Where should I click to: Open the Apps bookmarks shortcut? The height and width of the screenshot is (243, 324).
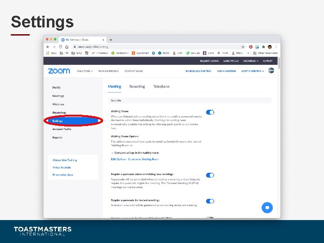51,53
